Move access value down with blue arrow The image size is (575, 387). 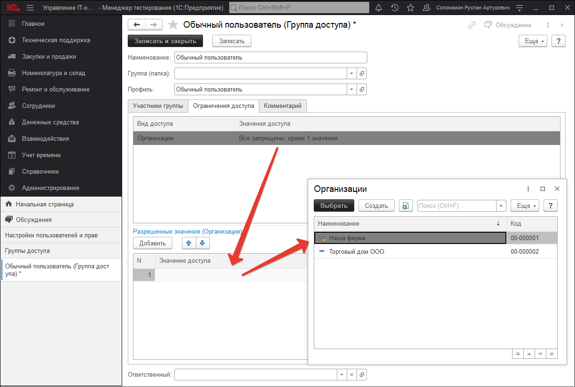[202, 243]
